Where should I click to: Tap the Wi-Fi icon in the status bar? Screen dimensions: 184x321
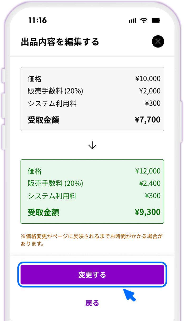pyautogui.click(x=144, y=20)
